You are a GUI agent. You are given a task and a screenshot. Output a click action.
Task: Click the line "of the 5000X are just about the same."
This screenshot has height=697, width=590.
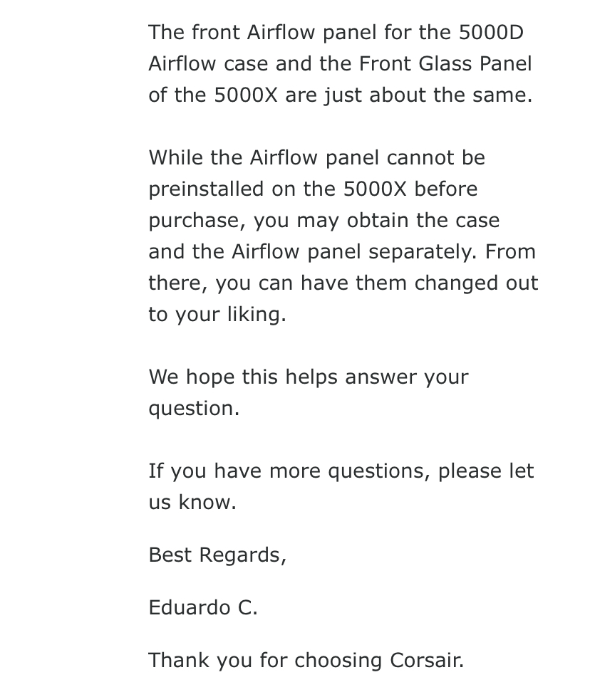pyautogui.click(x=341, y=95)
